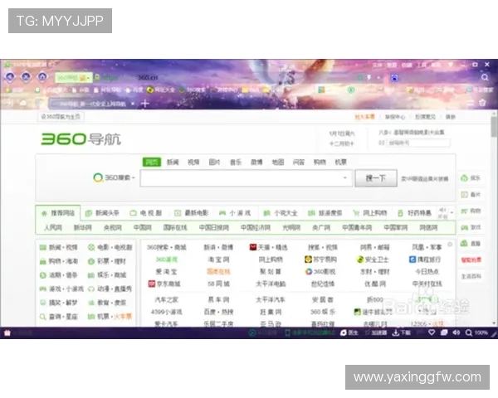This screenshot has height=398, width=498.
Task: Open the 人民网 link
Action: pyautogui.click(x=53, y=227)
